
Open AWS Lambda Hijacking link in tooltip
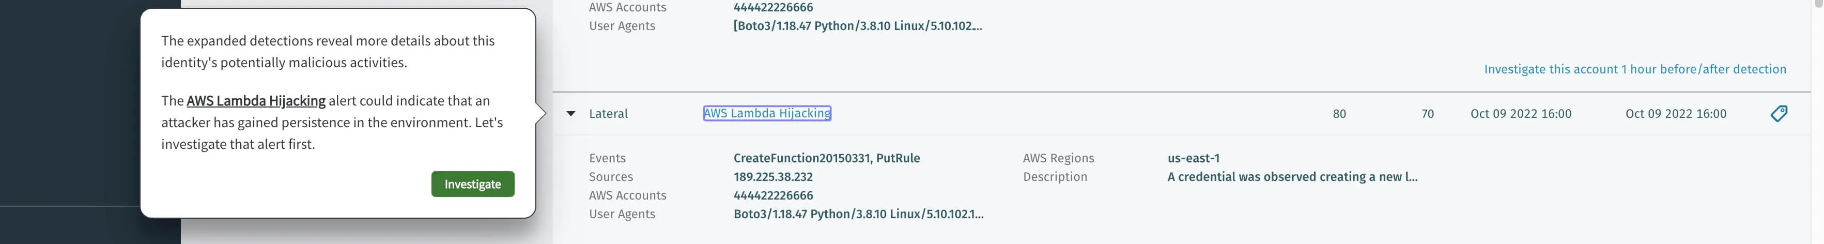(x=256, y=101)
